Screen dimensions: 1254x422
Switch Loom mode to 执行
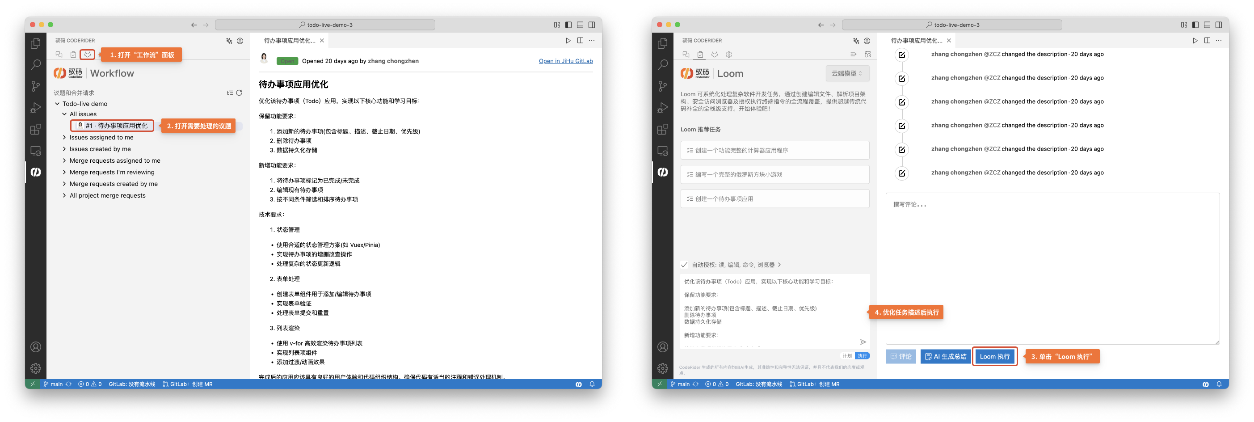(862, 356)
